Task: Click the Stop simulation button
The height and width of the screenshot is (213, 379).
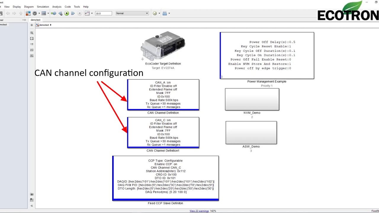Action: pos(79,13)
